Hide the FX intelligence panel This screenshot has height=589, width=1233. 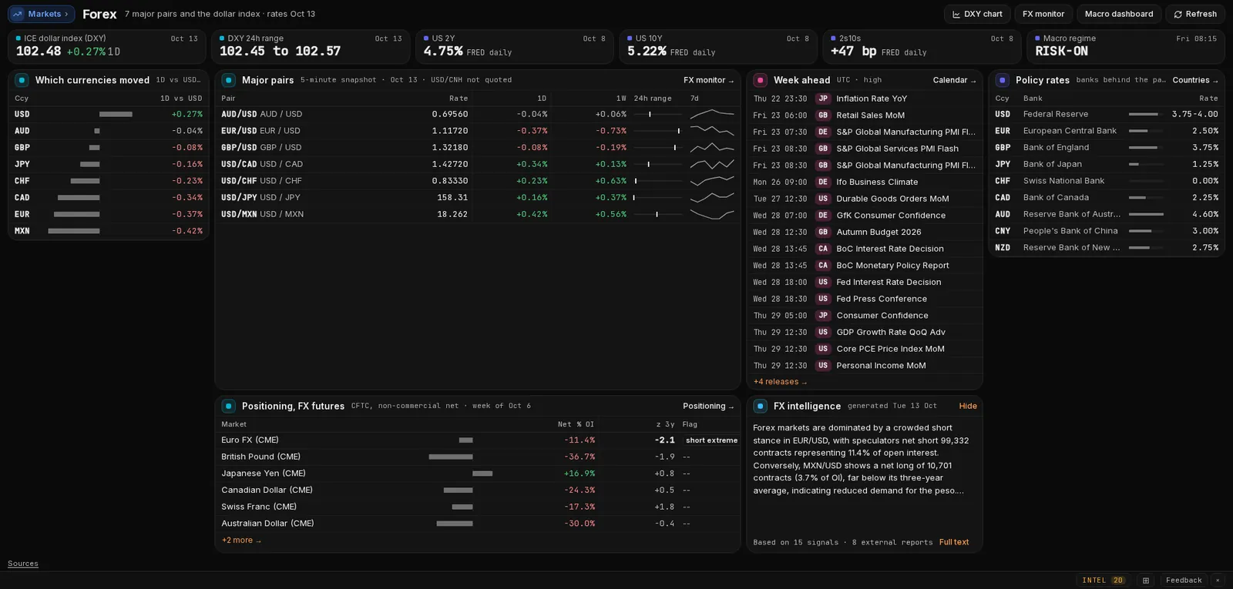(x=968, y=406)
